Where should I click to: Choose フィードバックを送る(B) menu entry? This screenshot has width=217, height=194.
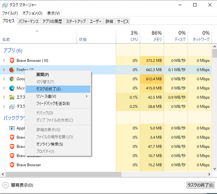tap(58, 103)
